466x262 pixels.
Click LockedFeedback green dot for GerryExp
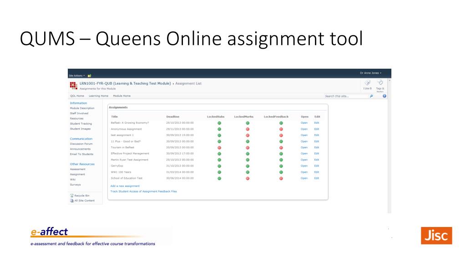click(x=281, y=166)
